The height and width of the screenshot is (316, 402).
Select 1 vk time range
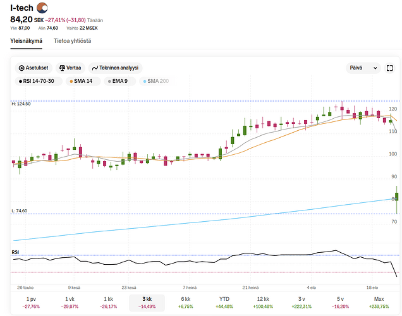70,302
